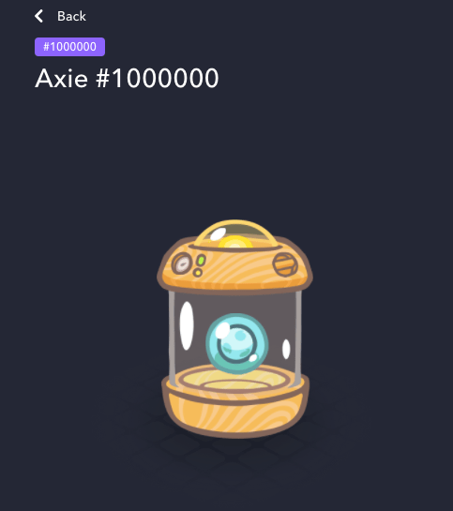Click the tall white glass reflection

point(187,325)
